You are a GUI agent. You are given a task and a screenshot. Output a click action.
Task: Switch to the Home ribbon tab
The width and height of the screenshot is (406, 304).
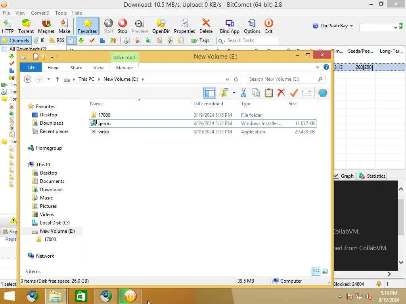tap(54, 68)
